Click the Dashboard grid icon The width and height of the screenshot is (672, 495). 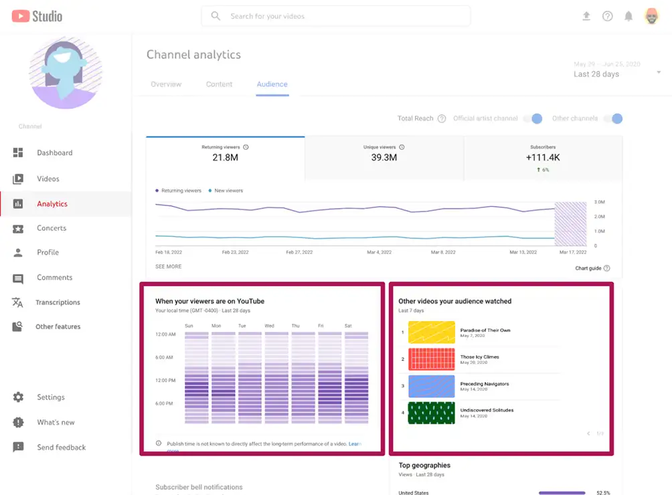click(x=18, y=153)
